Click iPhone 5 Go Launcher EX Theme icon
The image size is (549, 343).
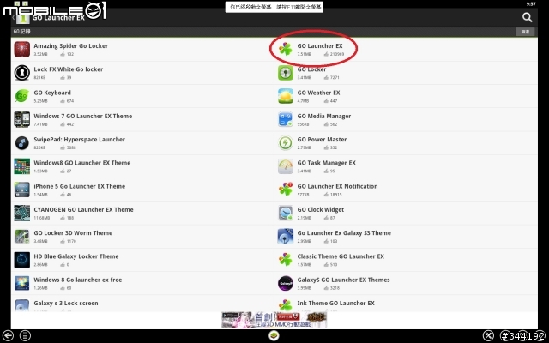click(21, 190)
